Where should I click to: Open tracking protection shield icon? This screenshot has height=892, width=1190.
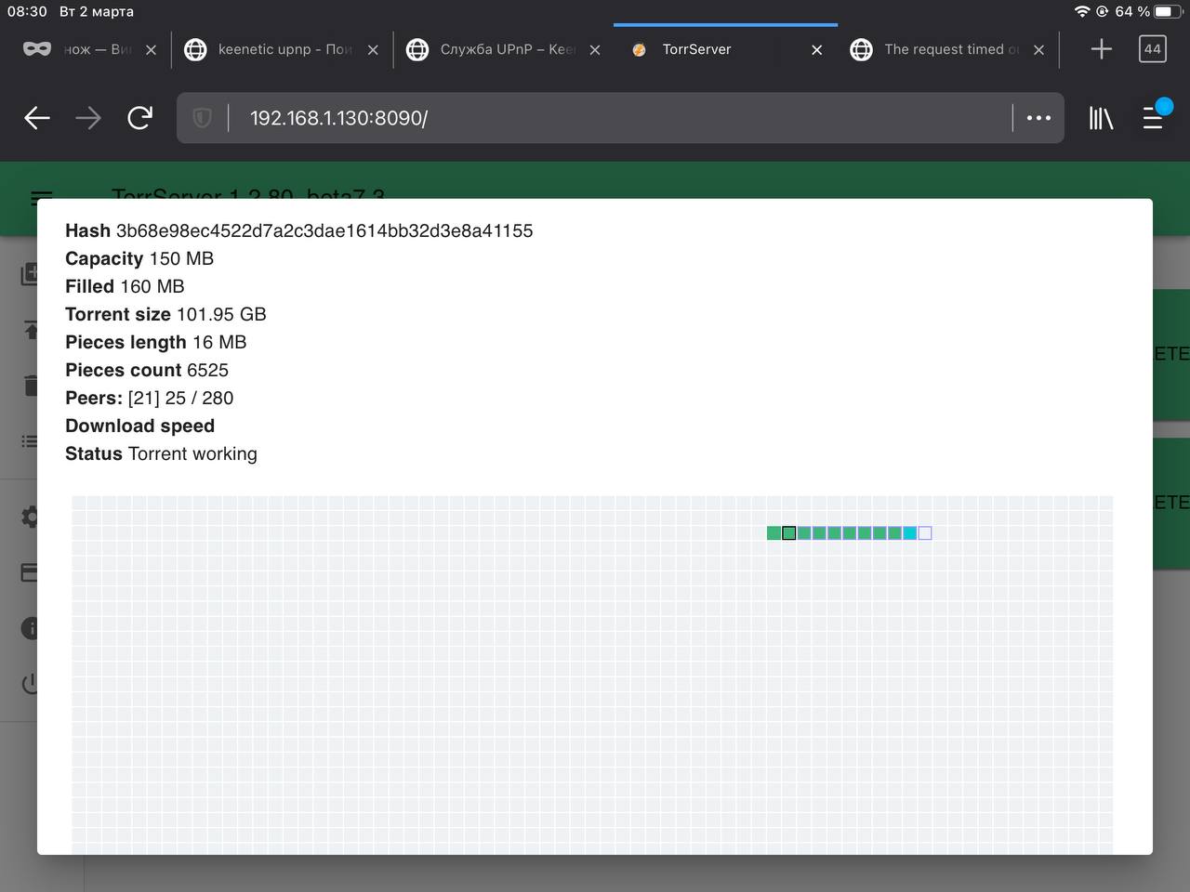click(x=202, y=118)
